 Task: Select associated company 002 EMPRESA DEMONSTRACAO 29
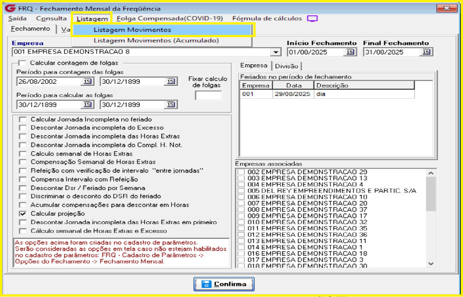[x=242, y=172]
